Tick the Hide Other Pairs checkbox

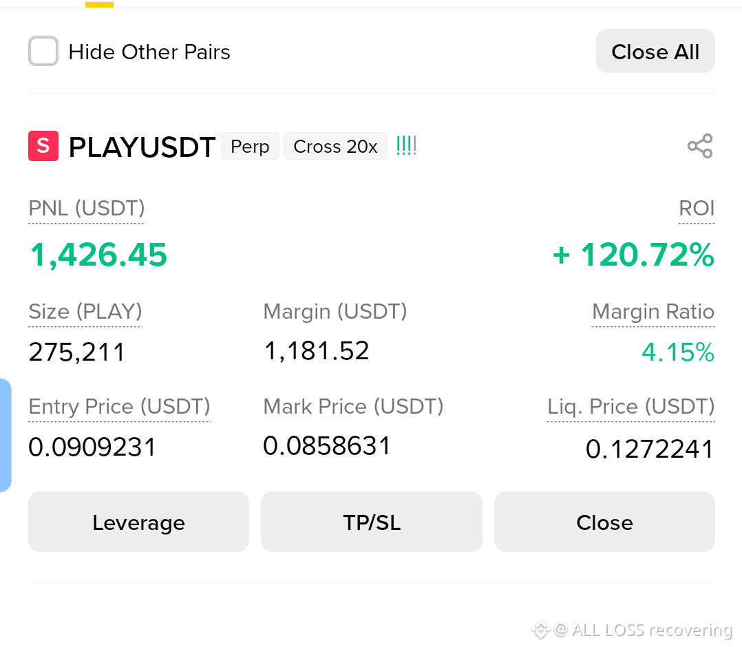click(43, 51)
